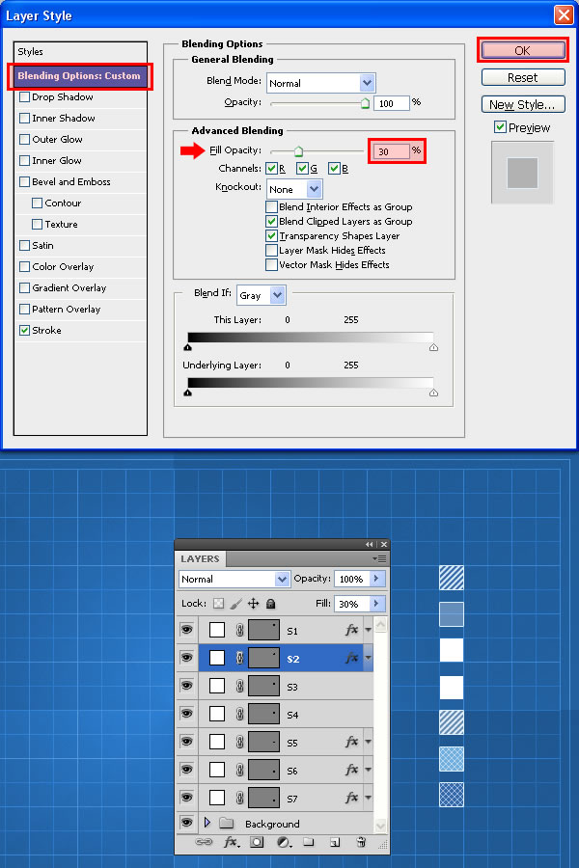
Task: Open add layer style fx menu at bottom
Action: pos(231,843)
